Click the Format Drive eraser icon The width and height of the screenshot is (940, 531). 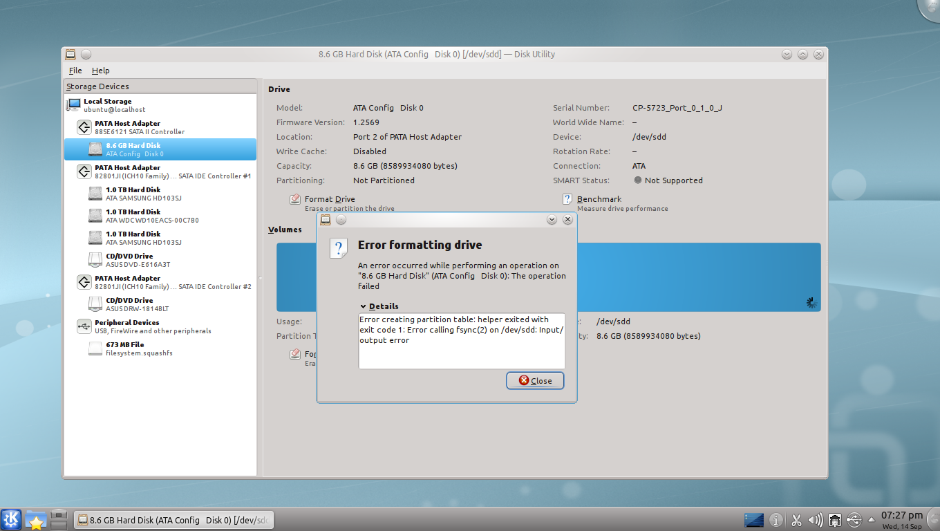point(295,200)
